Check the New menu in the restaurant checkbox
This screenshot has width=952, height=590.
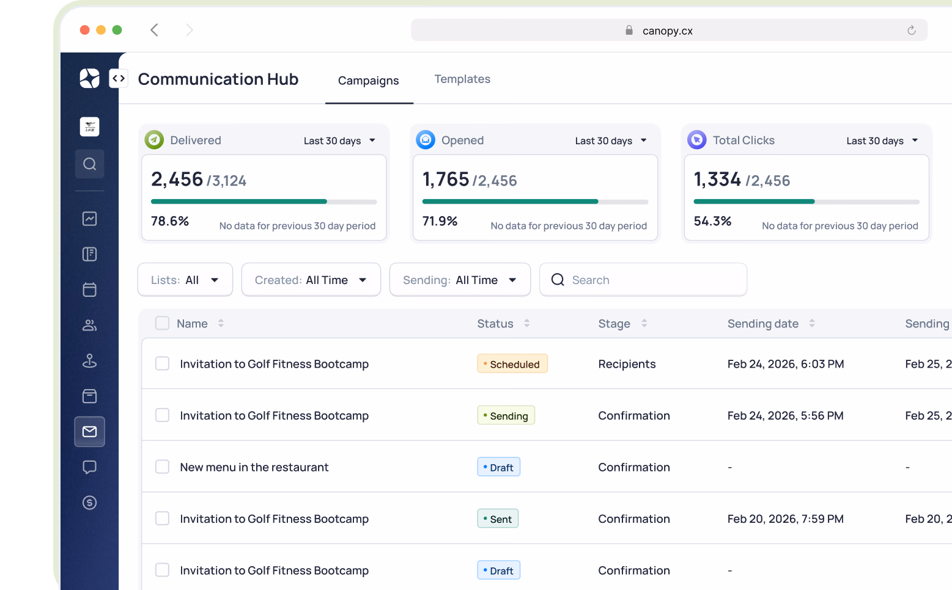162,467
